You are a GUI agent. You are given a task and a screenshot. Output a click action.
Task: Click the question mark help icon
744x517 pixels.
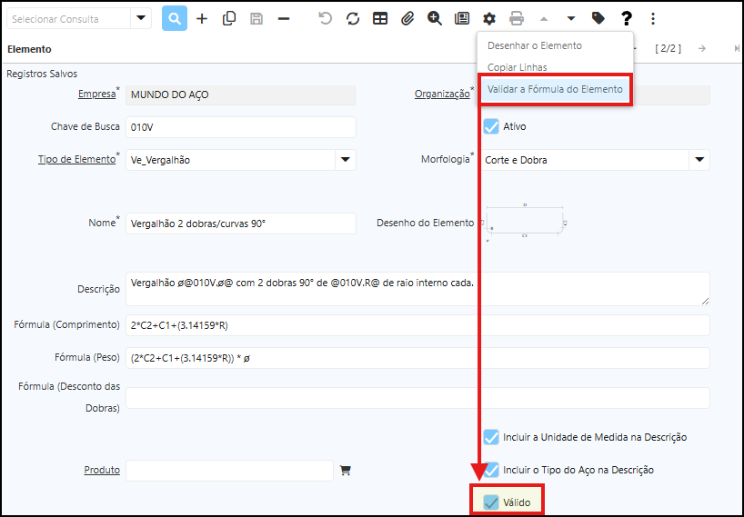626,18
